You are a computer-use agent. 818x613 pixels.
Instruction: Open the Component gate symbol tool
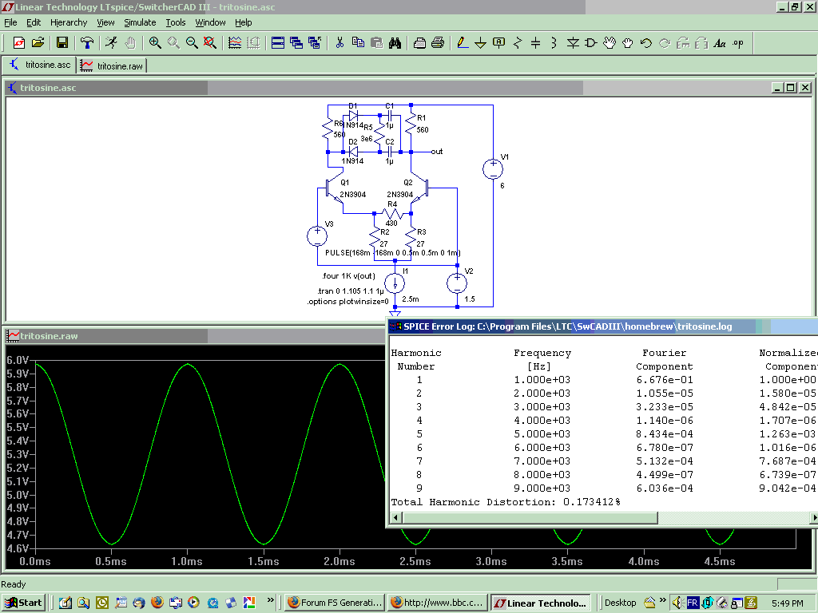tap(591, 43)
